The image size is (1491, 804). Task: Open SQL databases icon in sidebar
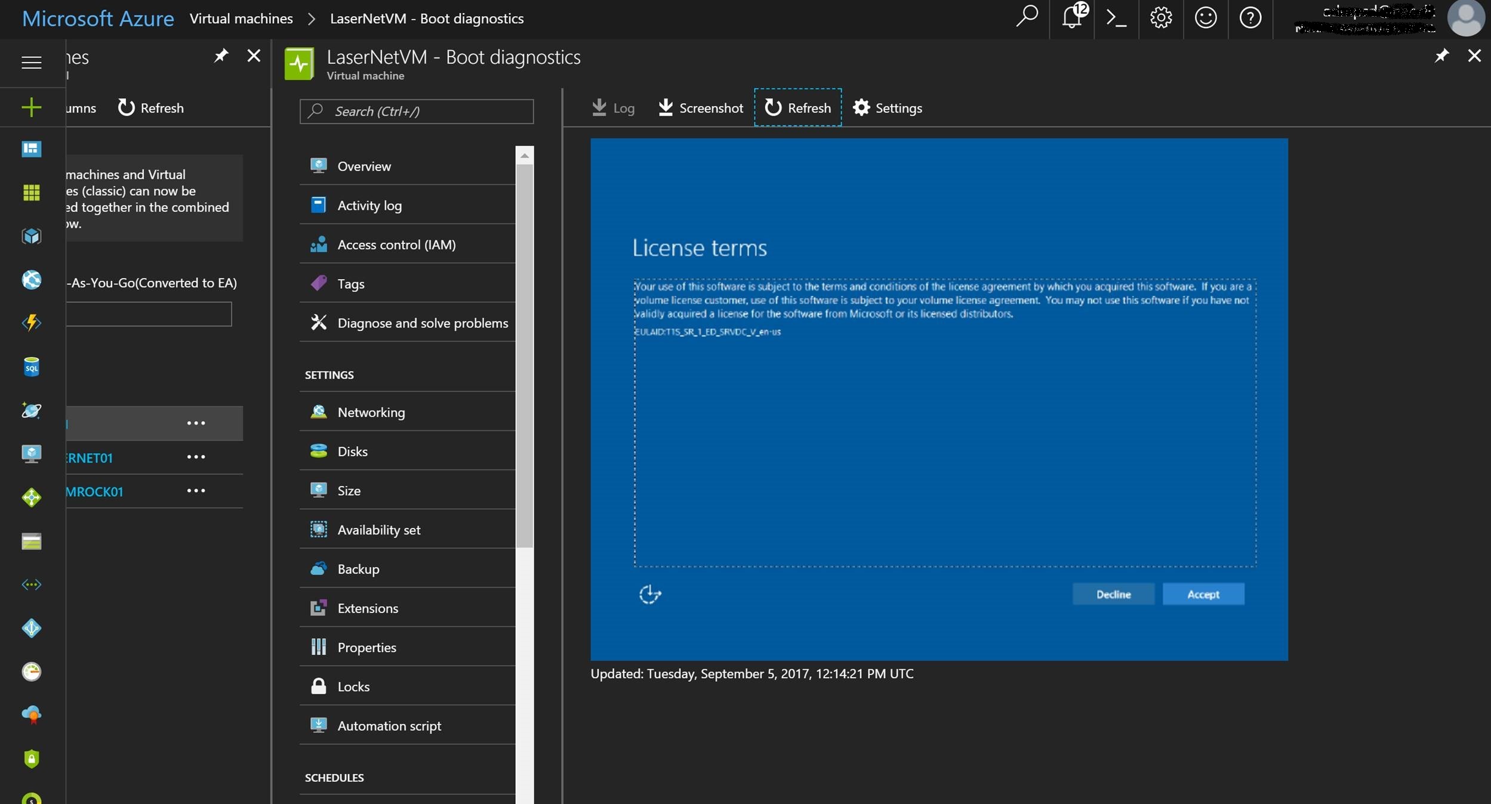click(32, 367)
